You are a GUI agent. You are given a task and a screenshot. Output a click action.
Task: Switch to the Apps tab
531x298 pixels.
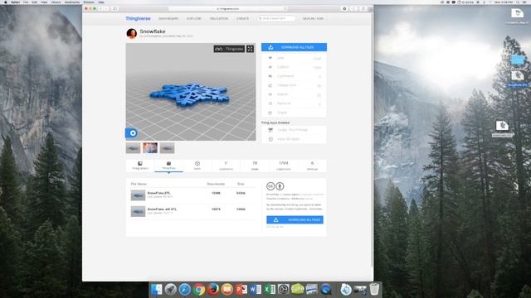tap(197, 166)
